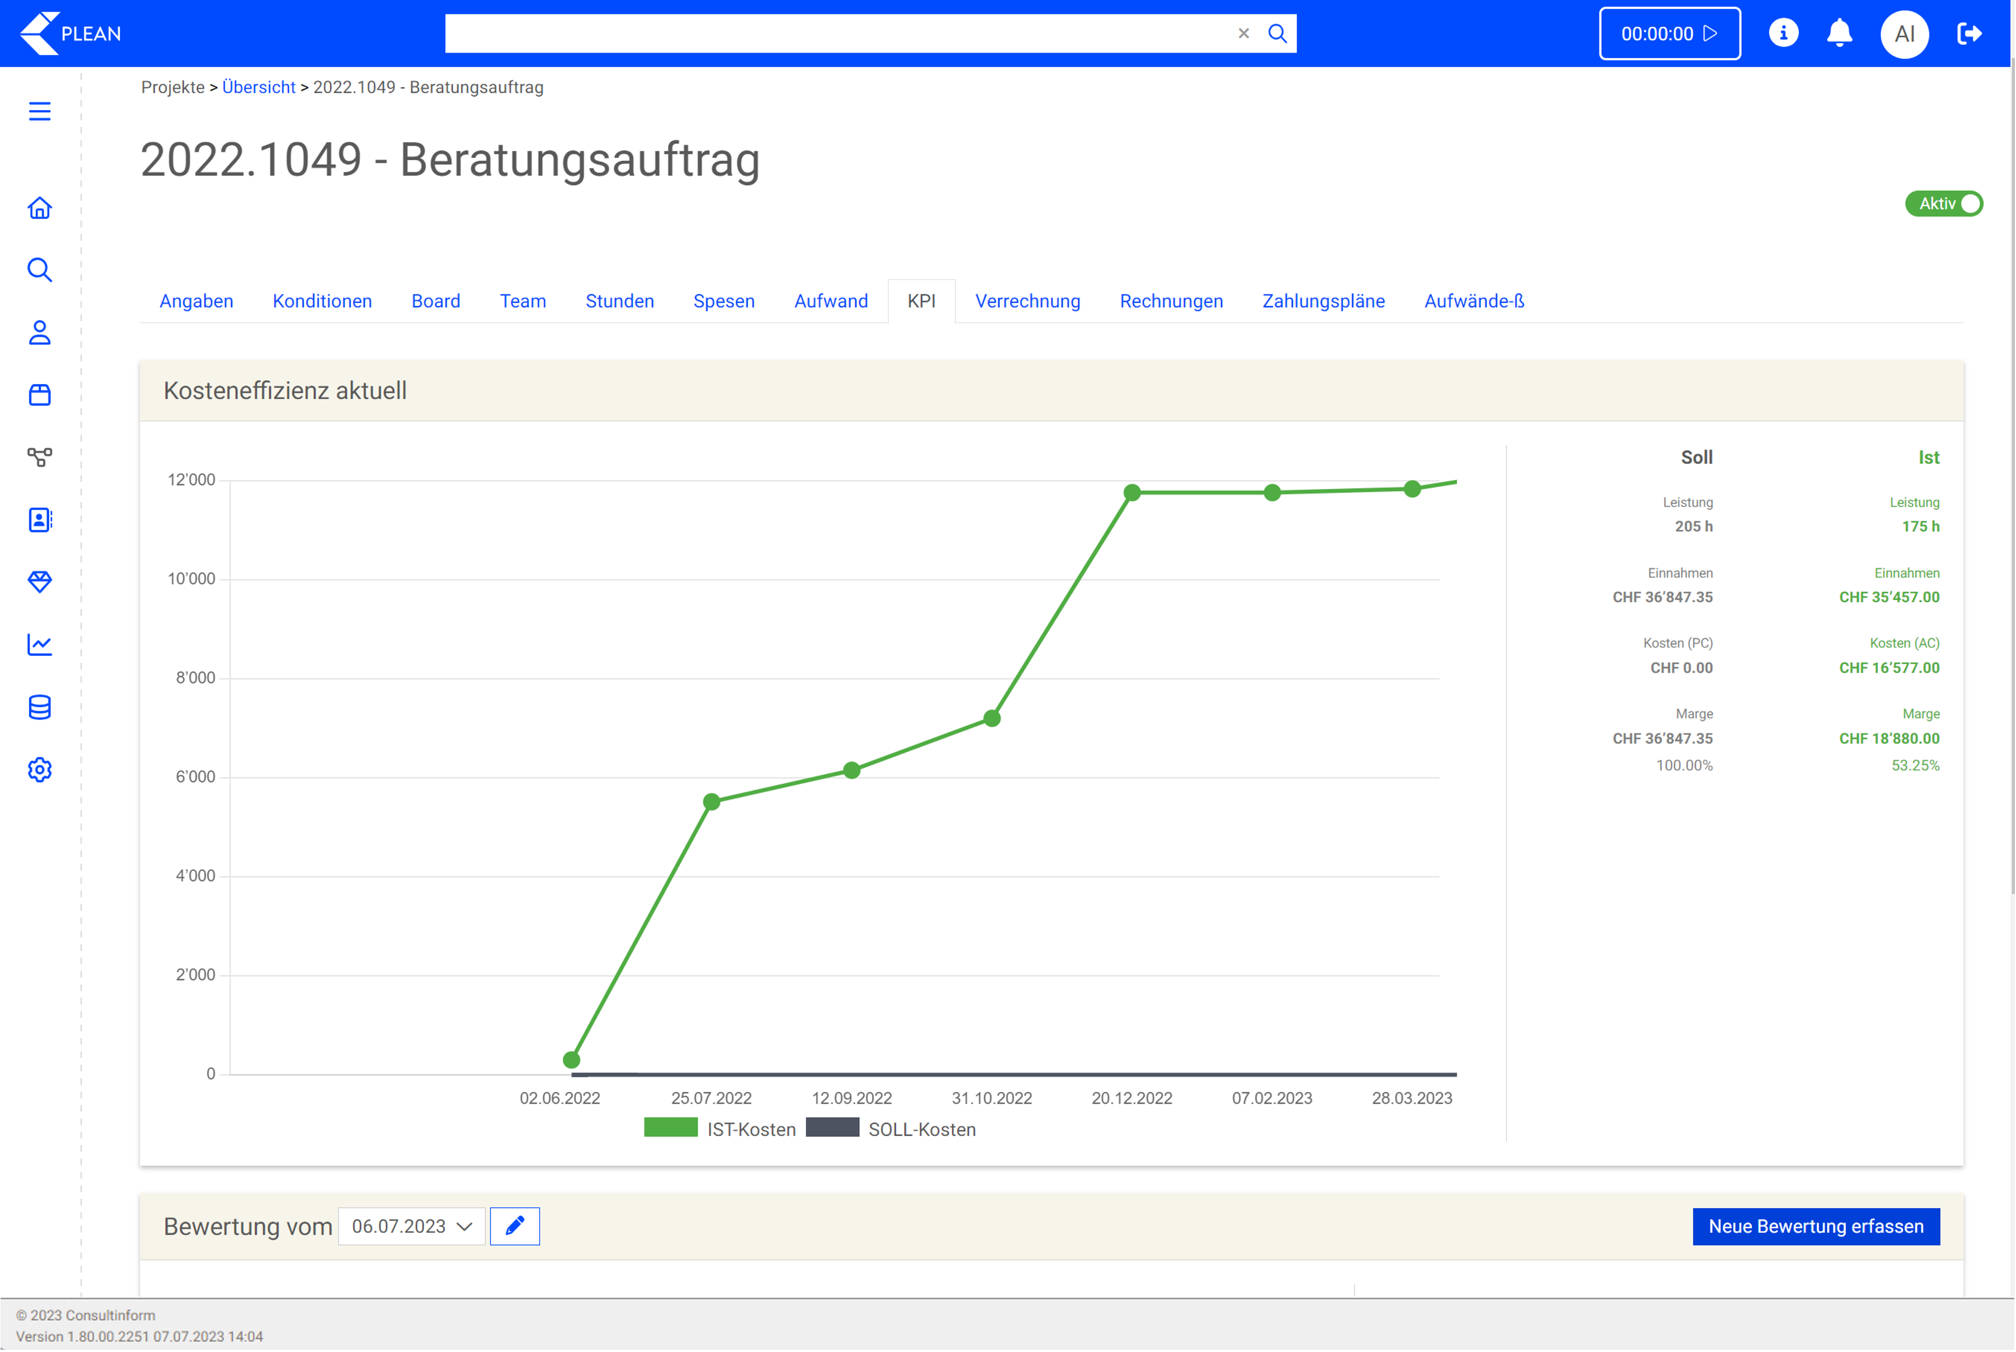Go to home via sidebar icon
2016x1352 pixels.
40,208
